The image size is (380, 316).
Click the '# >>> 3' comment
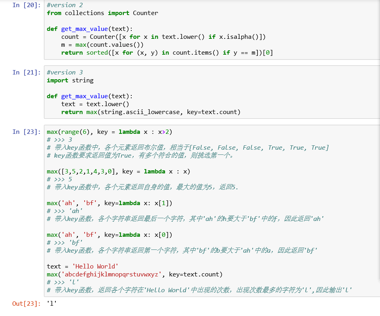[x=59, y=140]
